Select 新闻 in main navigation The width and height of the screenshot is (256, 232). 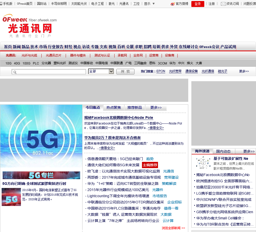pyautogui.click(x=17, y=47)
